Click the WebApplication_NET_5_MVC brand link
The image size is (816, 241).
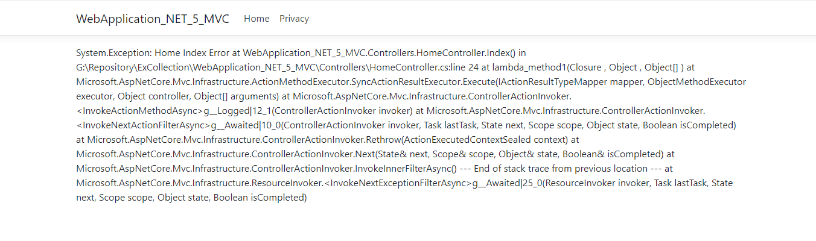tap(152, 19)
